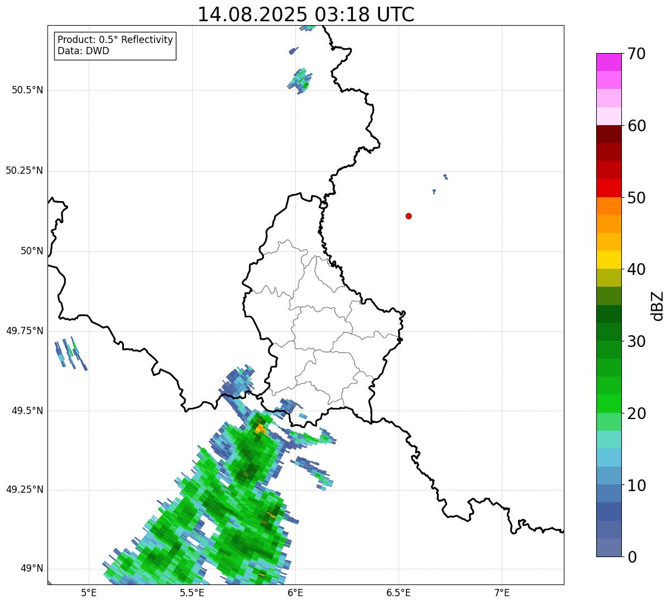Image resolution: width=671 pixels, height=604 pixels.
Task: Click the 50.5°N latitude label
Action: click(27, 90)
